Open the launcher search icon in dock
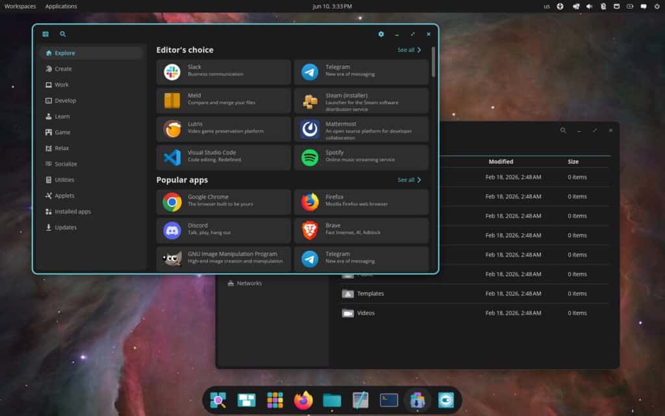 click(218, 400)
